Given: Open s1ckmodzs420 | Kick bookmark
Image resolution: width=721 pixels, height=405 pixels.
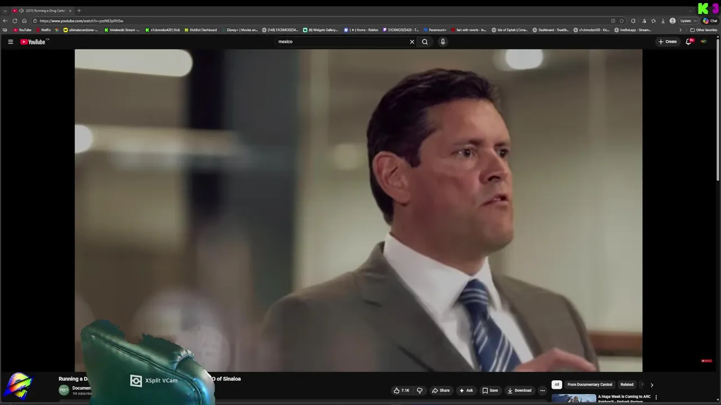Looking at the screenshot, I should [x=163, y=30].
